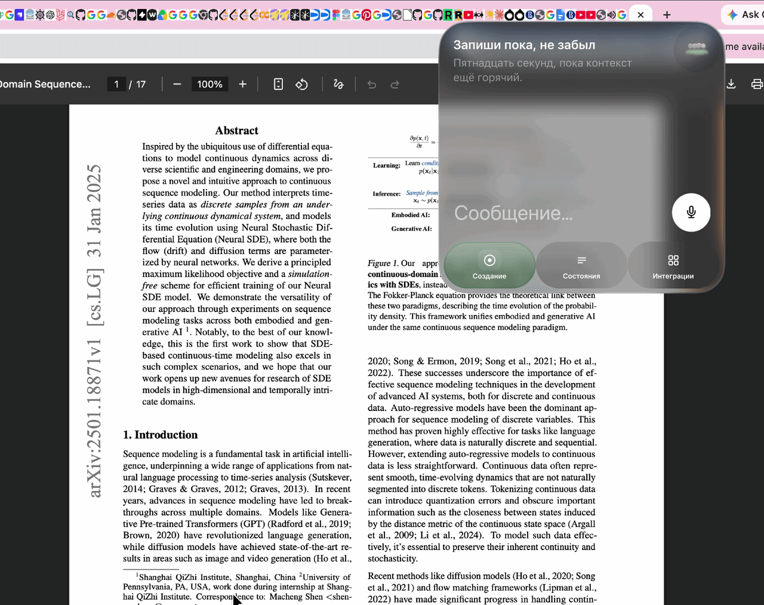Click the 1. Introduction heading

[x=160, y=435]
